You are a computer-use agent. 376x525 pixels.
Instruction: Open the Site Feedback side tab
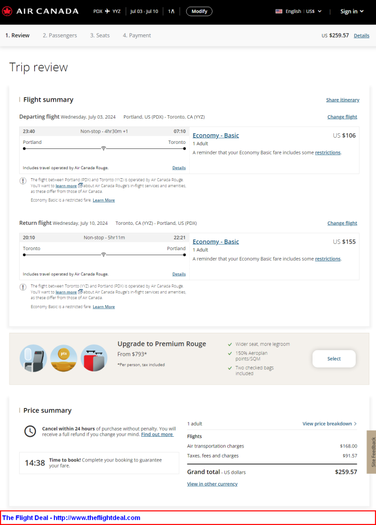click(x=372, y=452)
